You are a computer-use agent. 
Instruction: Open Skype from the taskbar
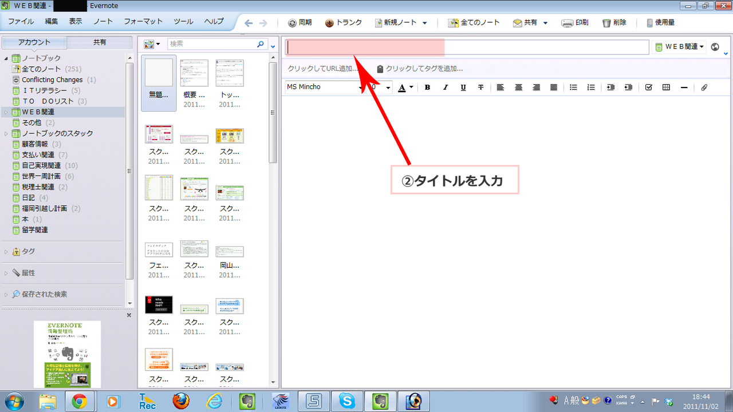(346, 401)
